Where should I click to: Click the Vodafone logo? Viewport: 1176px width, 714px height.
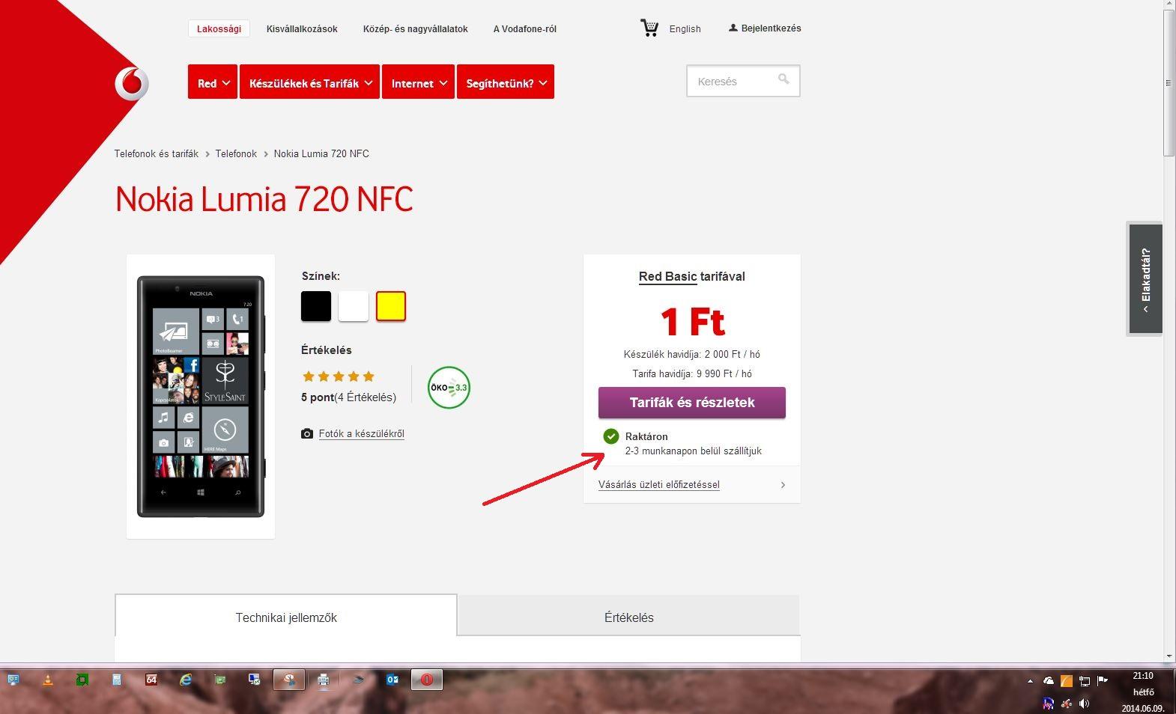tap(132, 83)
